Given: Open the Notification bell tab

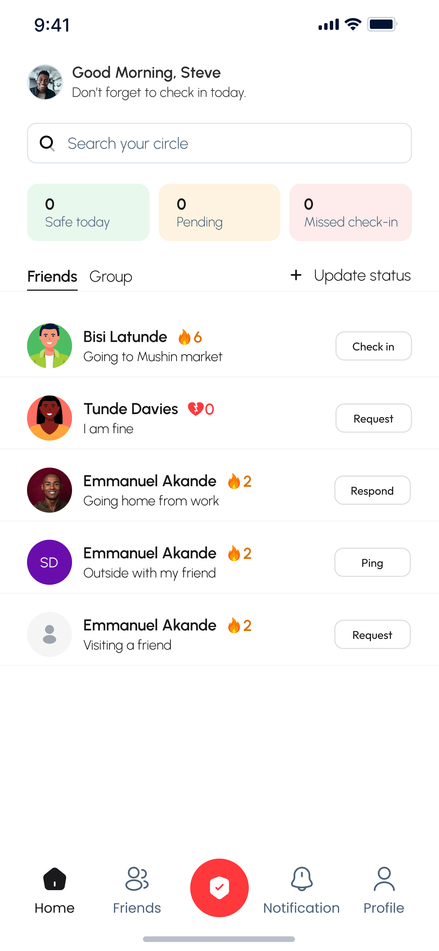Looking at the screenshot, I should [301, 879].
